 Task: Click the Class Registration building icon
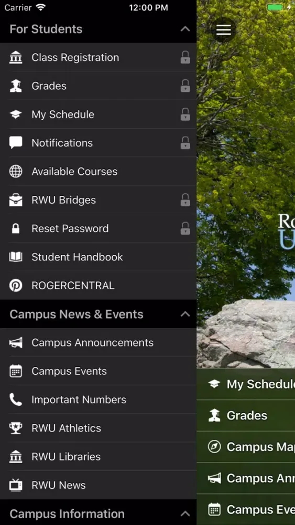click(16, 58)
